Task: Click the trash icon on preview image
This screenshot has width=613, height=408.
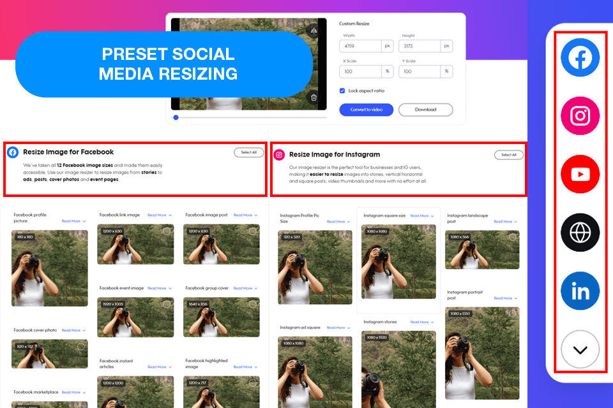Action: (314, 98)
